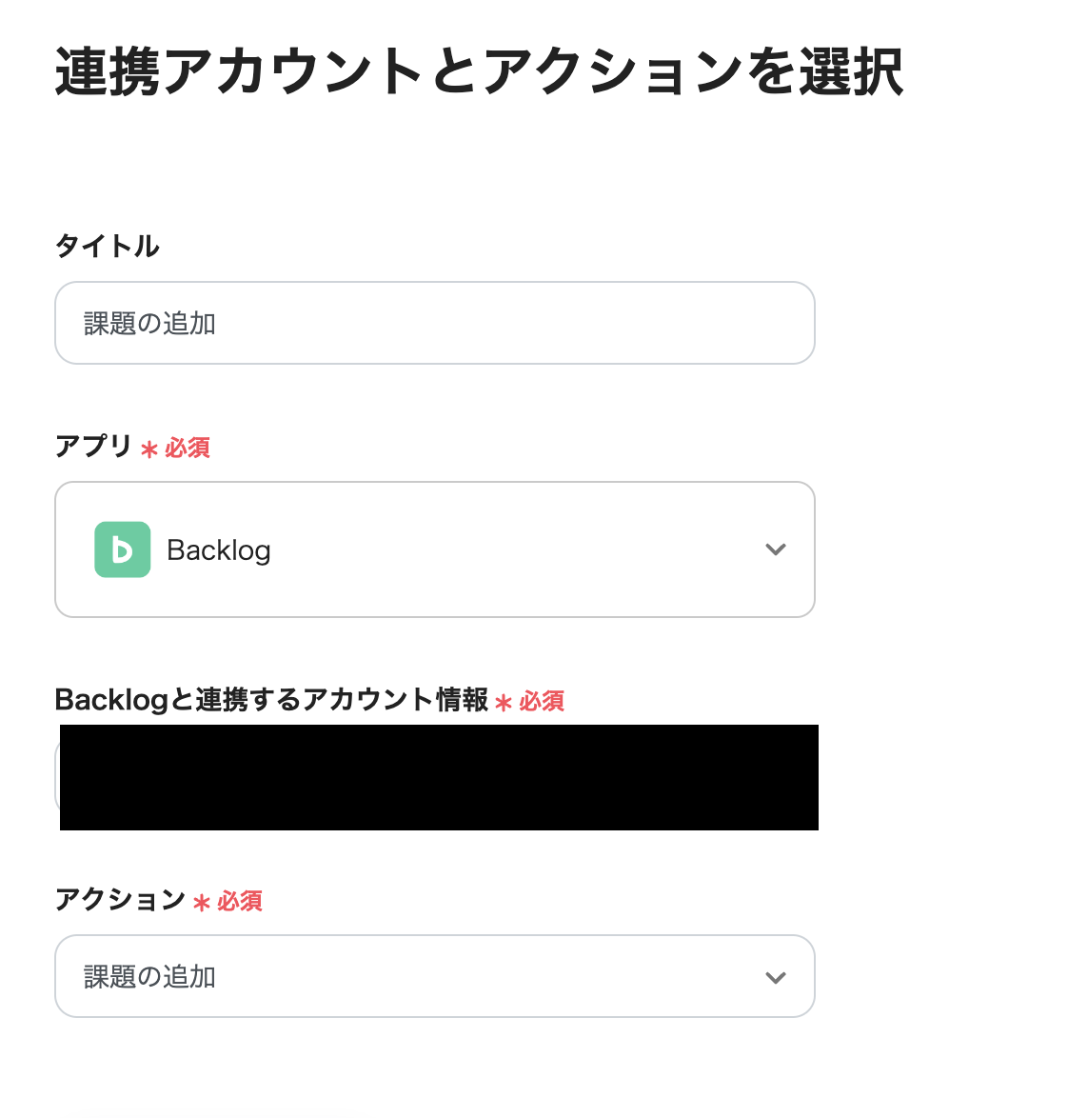This screenshot has height=1118, width=1068.
Task: Click the green Backlog logo in app selector
Action: 122,549
